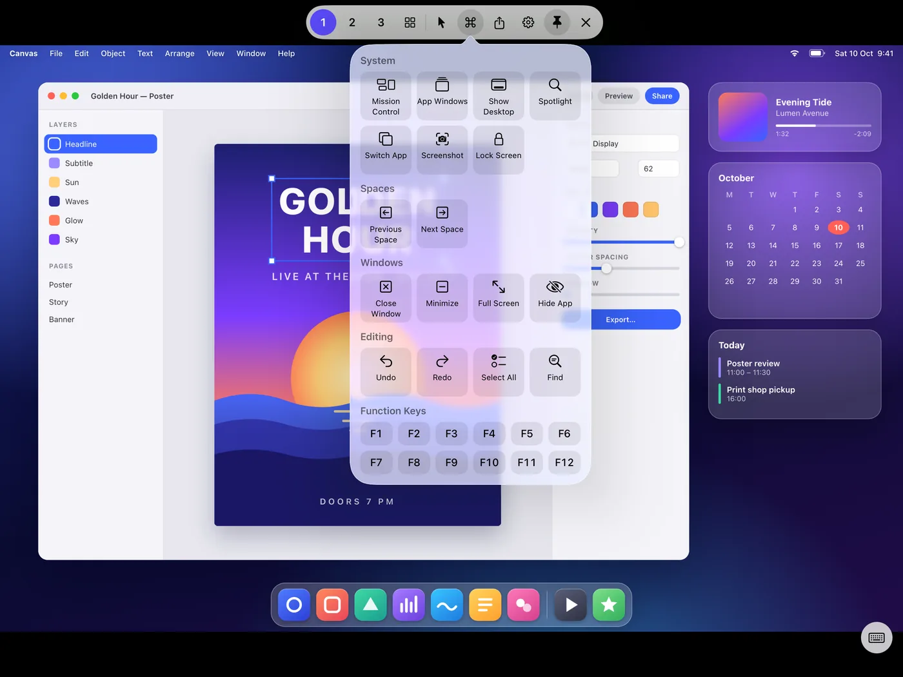Screen dimensions: 903x677
Task: Undo the last edit
Action: (x=386, y=372)
